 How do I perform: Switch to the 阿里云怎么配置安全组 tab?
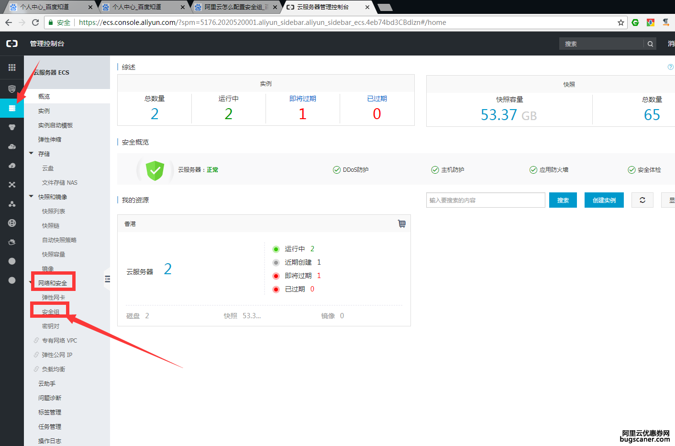click(x=236, y=7)
